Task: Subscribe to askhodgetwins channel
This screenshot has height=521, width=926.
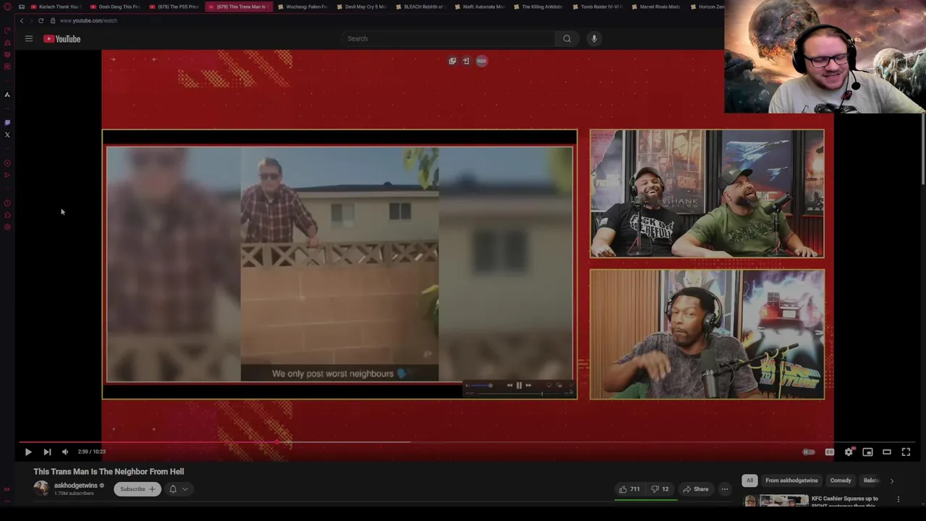Action: click(x=137, y=489)
